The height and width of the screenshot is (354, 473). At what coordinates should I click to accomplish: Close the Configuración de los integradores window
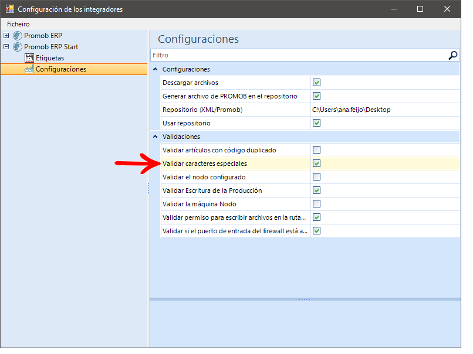(x=447, y=9)
